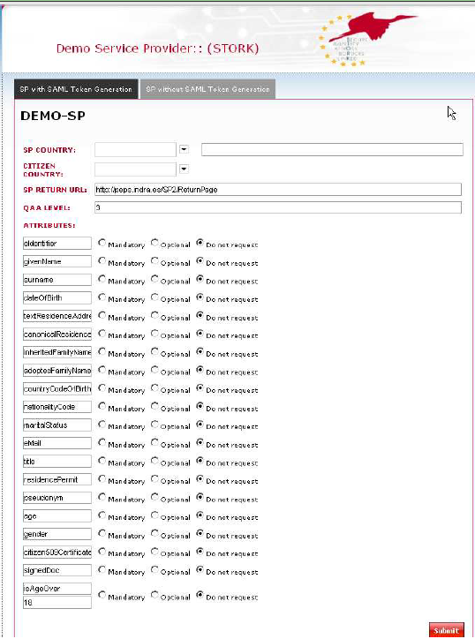
Task: Click the ATTRIBUTES label
Action: click(x=49, y=225)
